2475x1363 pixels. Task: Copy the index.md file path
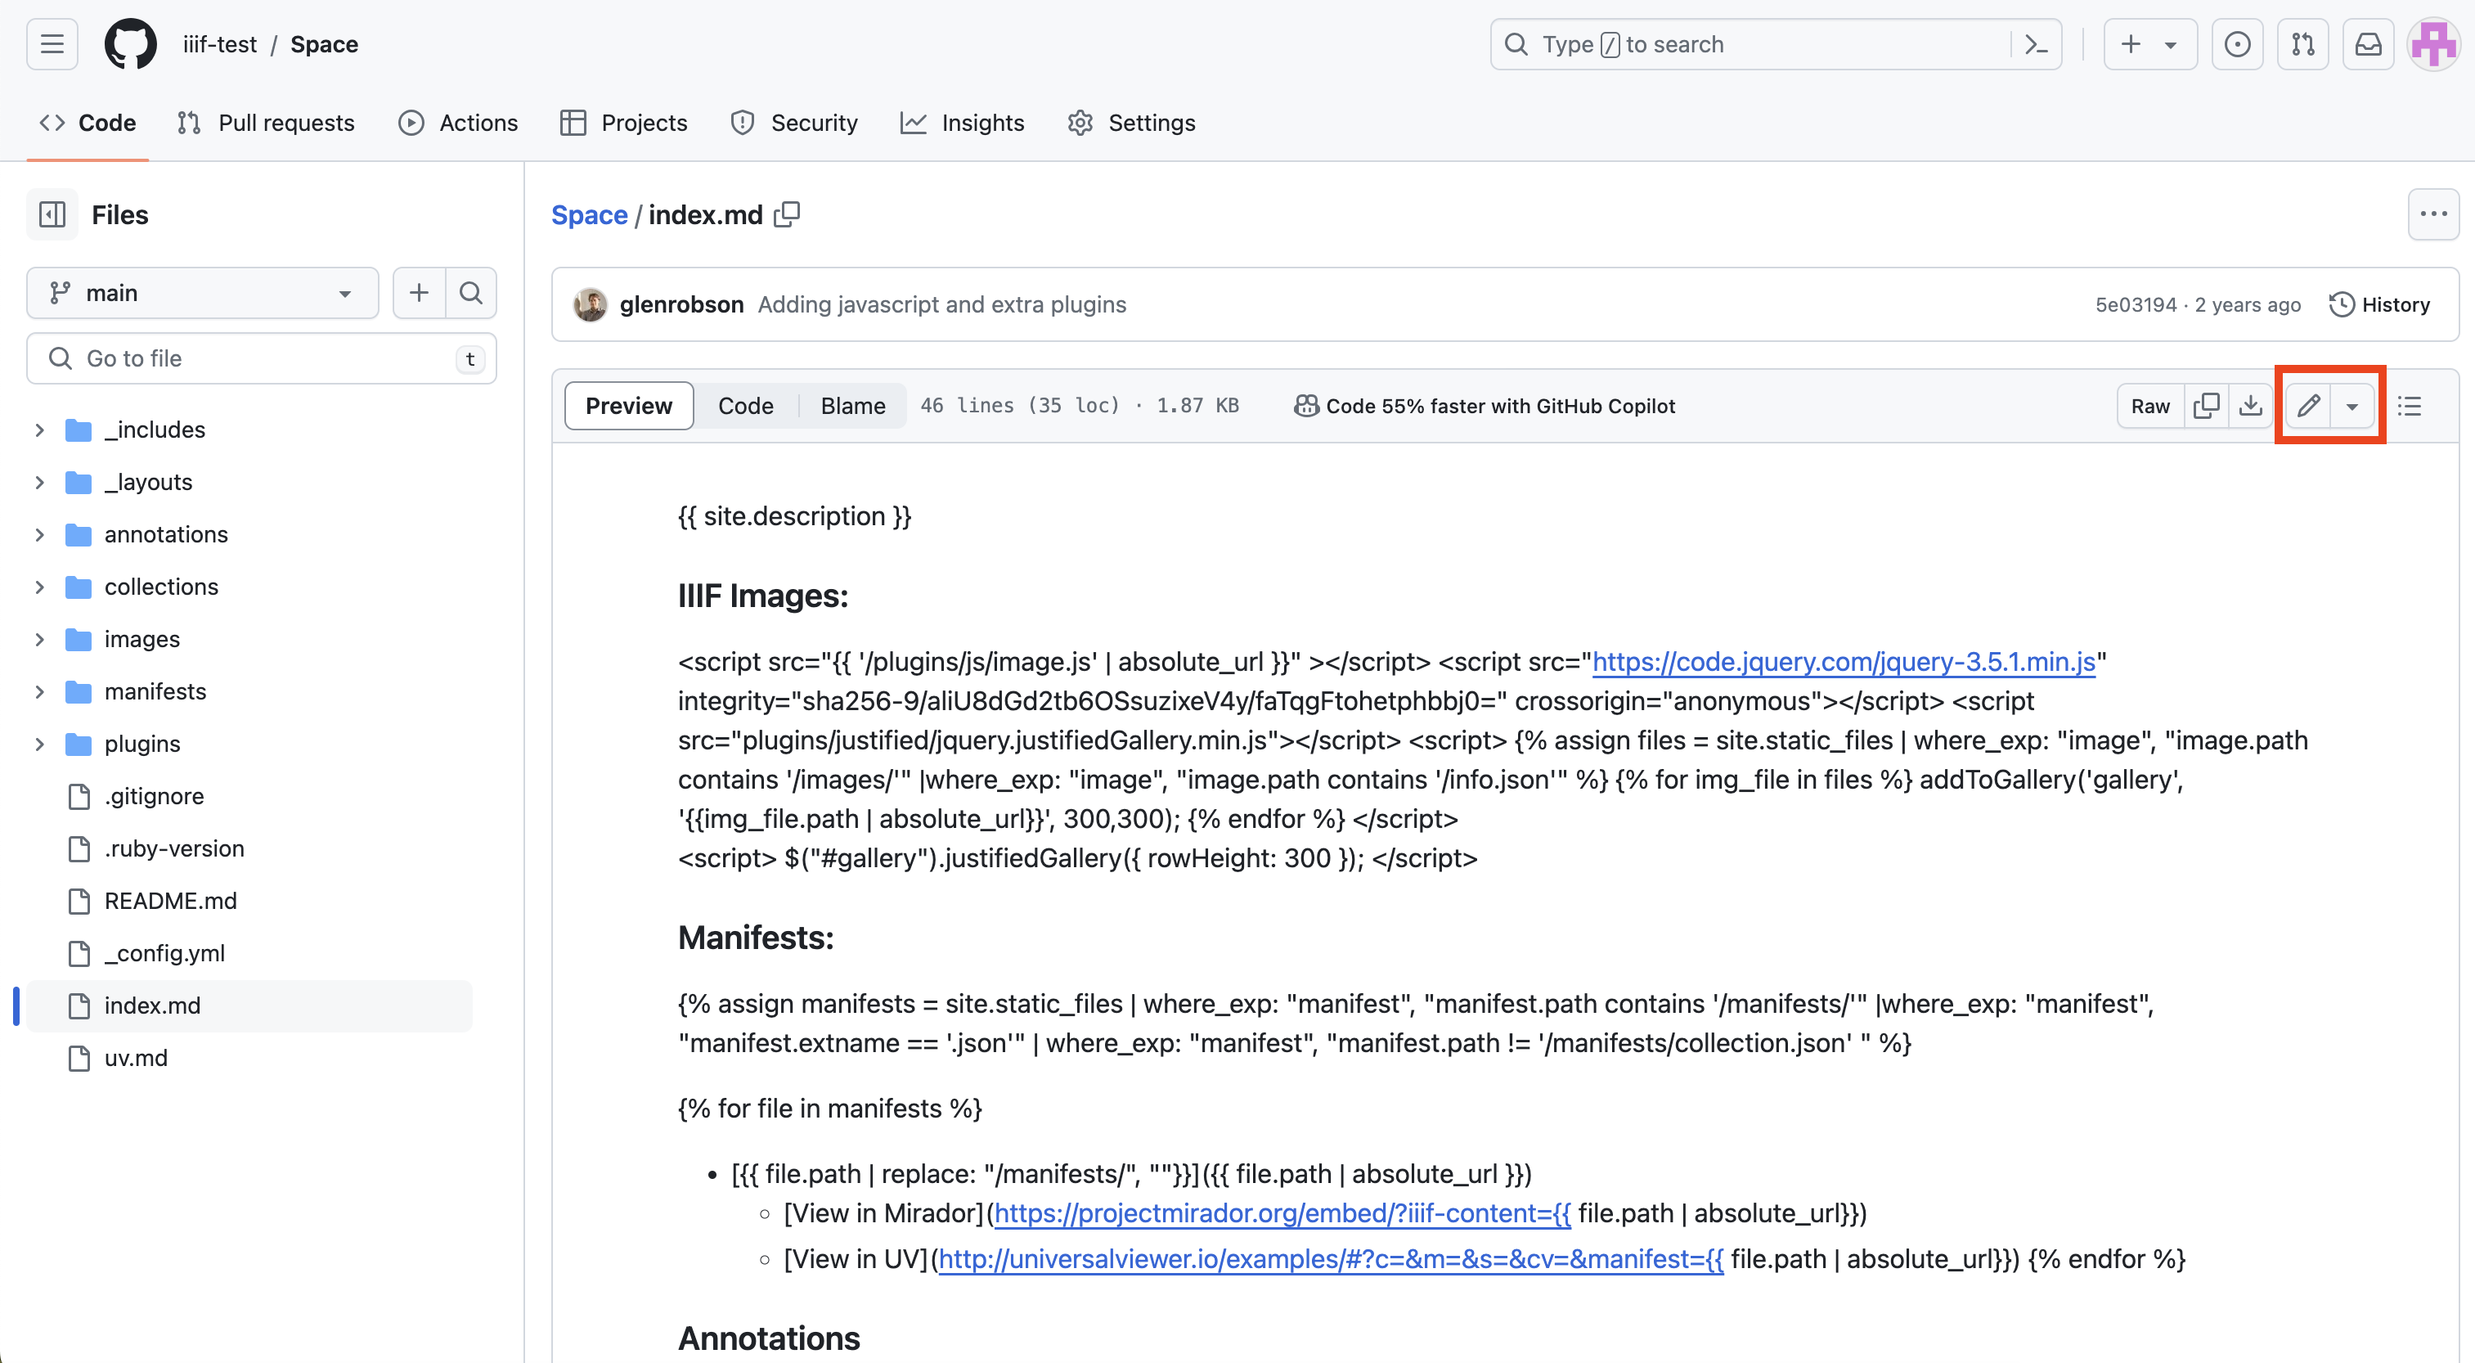click(x=787, y=214)
